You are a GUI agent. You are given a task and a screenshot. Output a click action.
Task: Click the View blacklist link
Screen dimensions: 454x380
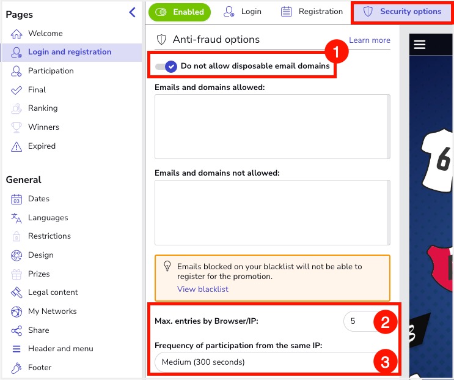[x=203, y=289]
